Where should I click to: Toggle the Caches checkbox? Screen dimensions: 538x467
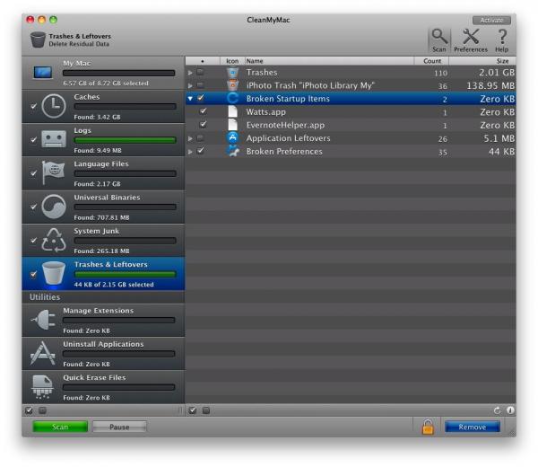click(33, 106)
